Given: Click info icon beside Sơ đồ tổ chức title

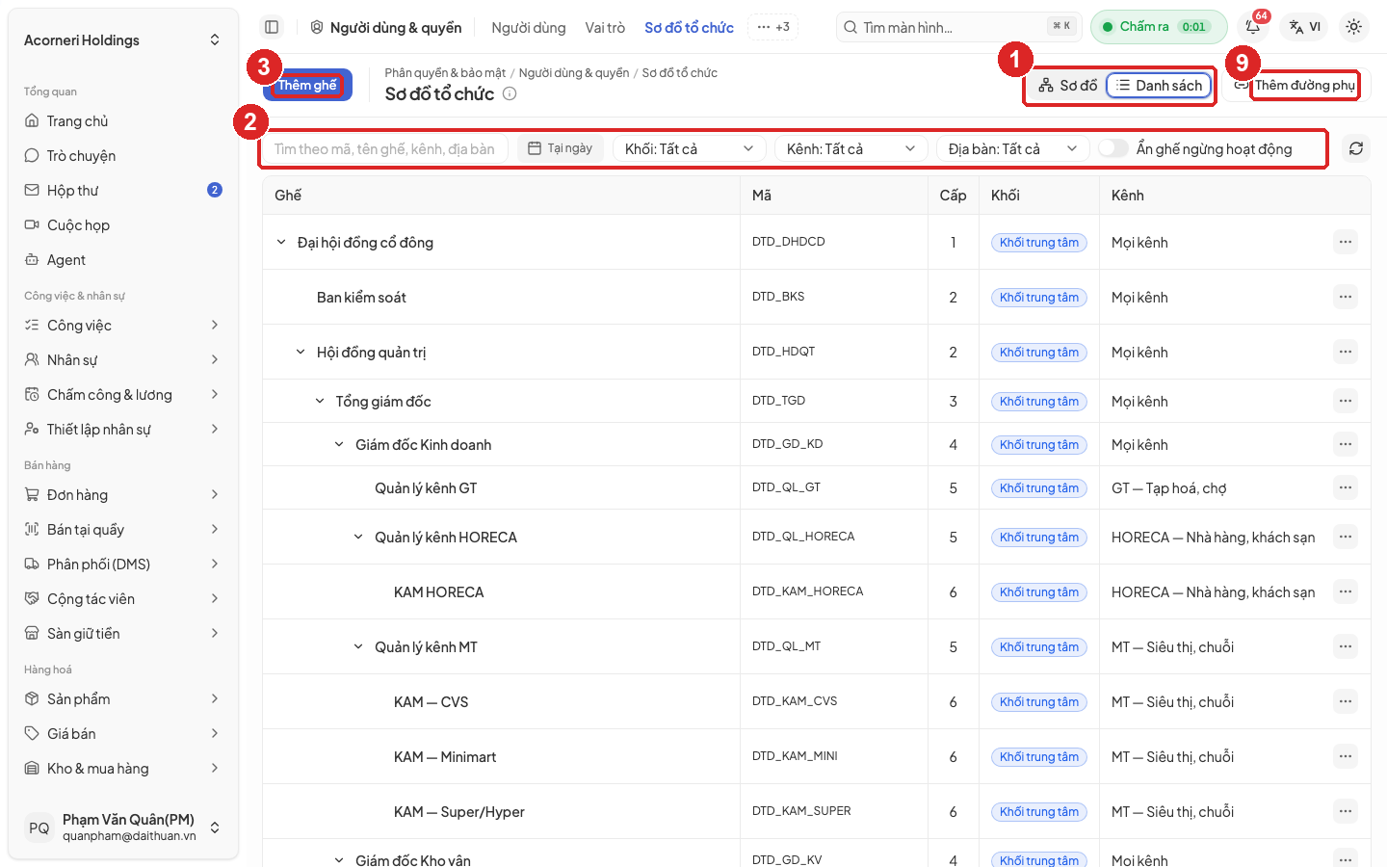Looking at the screenshot, I should click(x=510, y=93).
